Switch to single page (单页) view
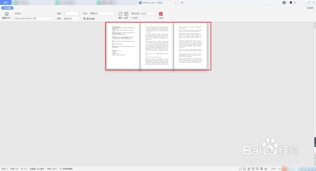 [120, 15]
